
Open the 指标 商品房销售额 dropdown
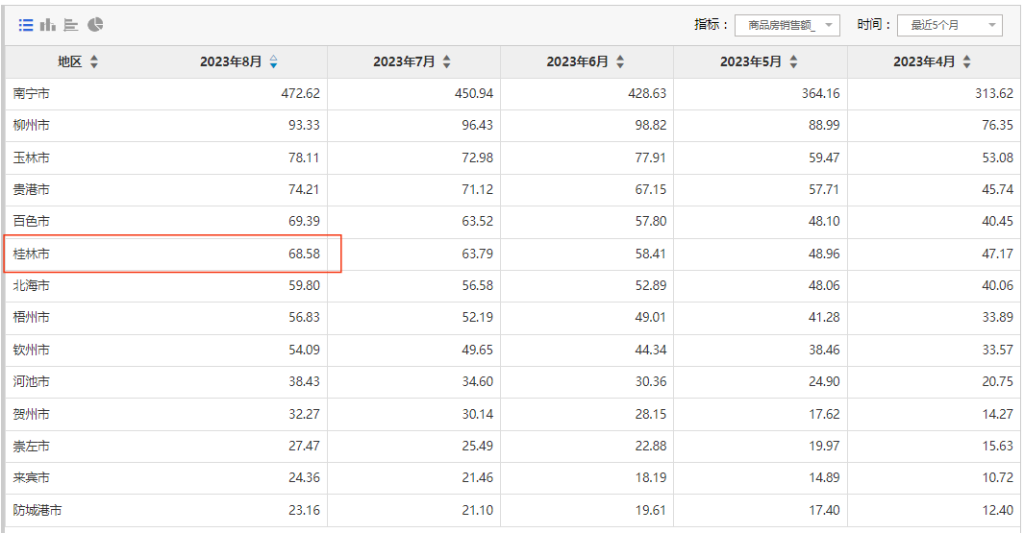click(x=787, y=25)
